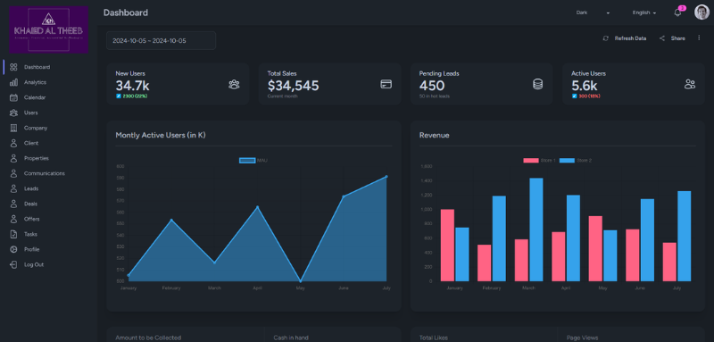
Task: Open notifications via the bell icon
Action: [677, 13]
